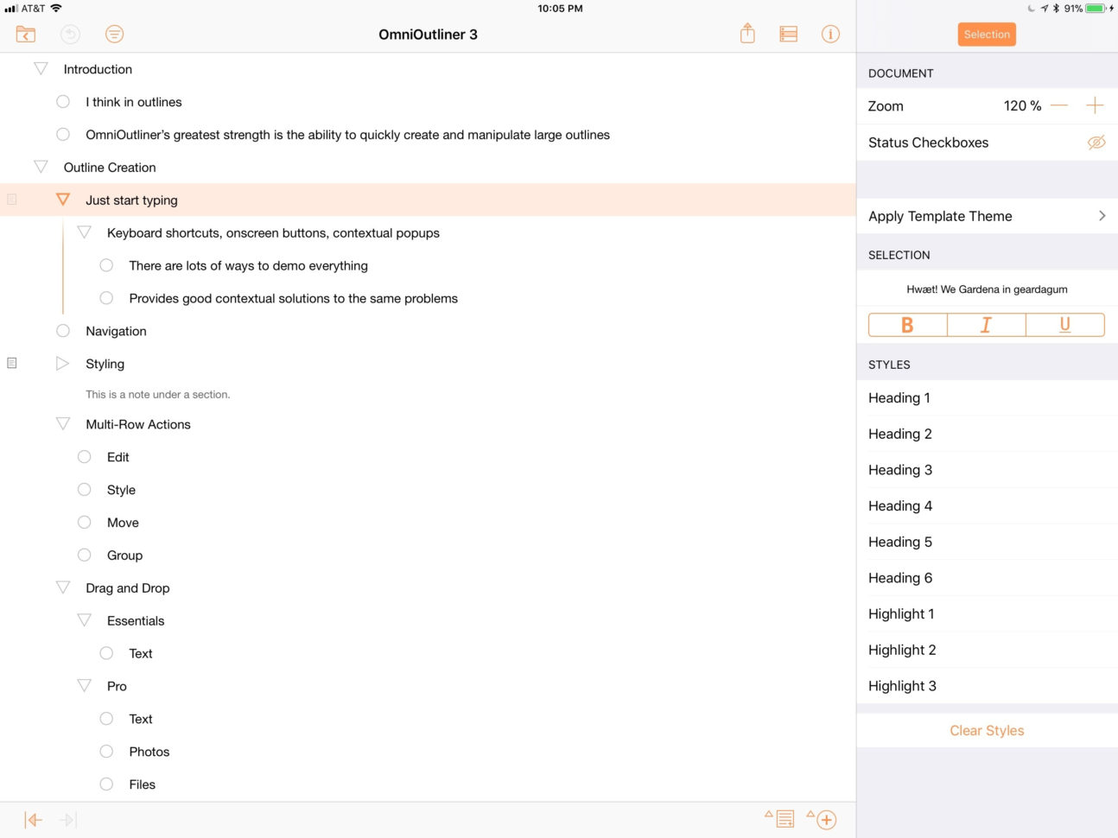This screenshot has height=838, width=1118.
Task: Check the circle beside Photos
Action: click(x=105, y=751)
